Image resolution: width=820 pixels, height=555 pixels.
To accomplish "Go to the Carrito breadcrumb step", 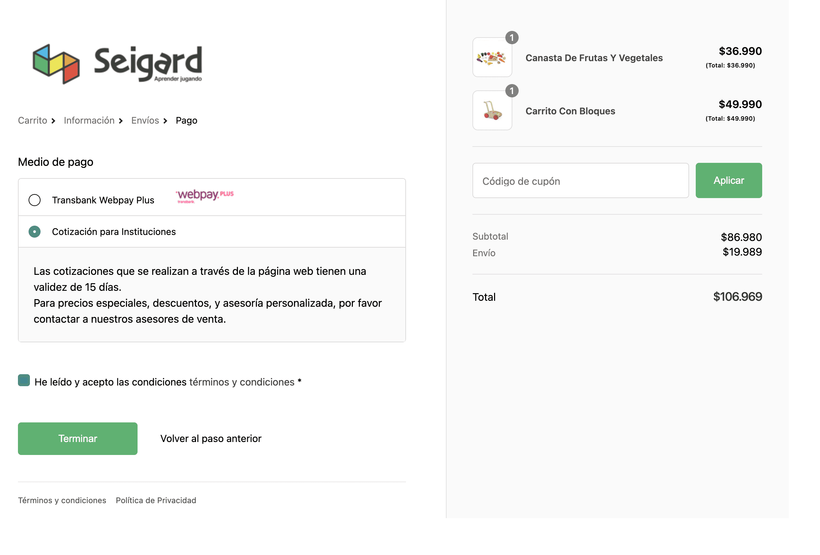I will pyautogui.click(x=33, y=121).
